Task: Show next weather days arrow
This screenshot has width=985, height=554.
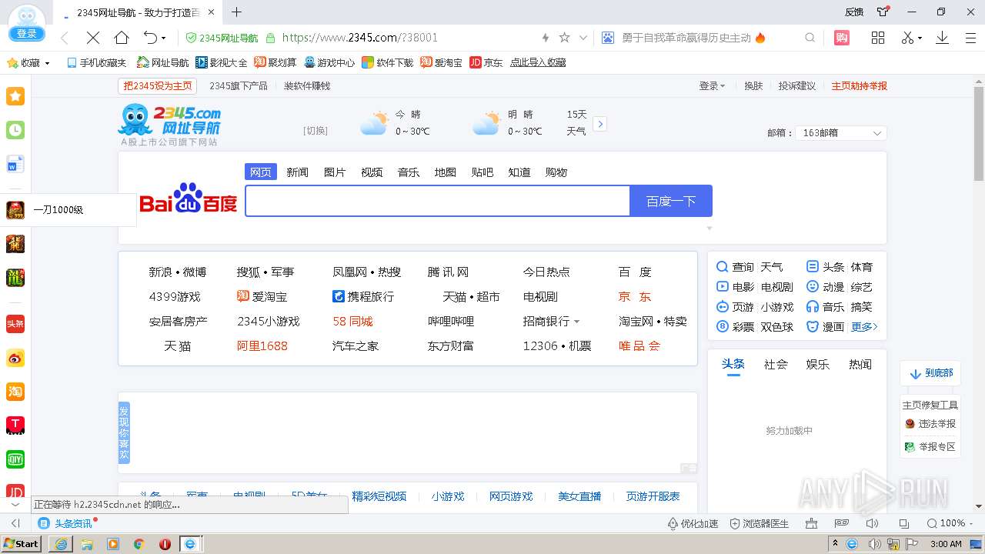Action: [x=600, y=124]
